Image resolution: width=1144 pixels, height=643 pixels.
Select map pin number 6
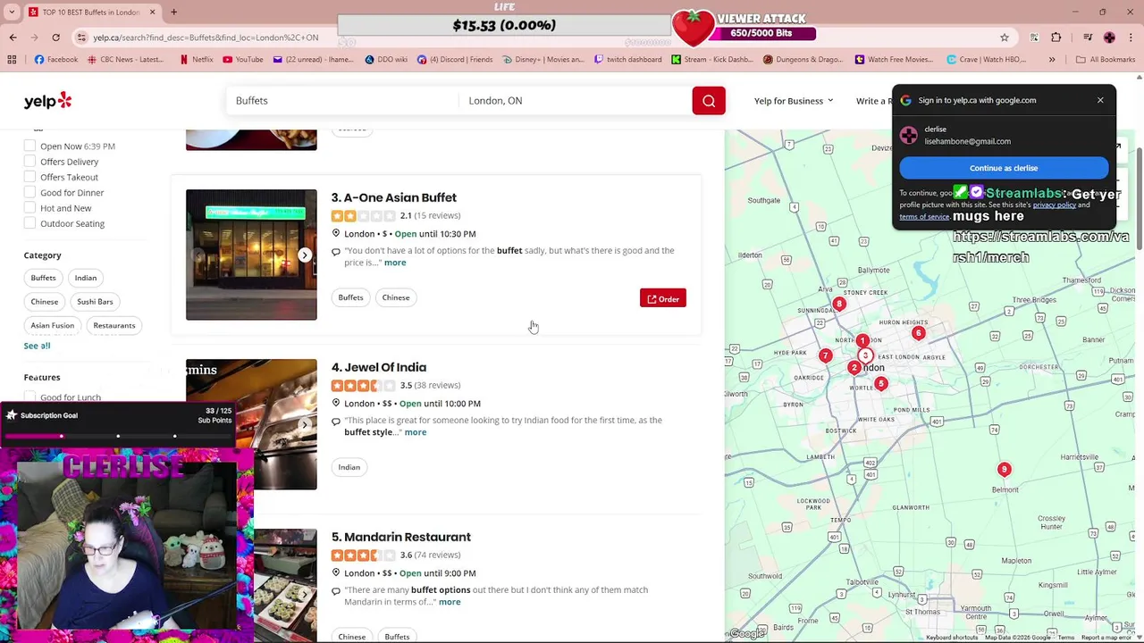pos(918,333)
